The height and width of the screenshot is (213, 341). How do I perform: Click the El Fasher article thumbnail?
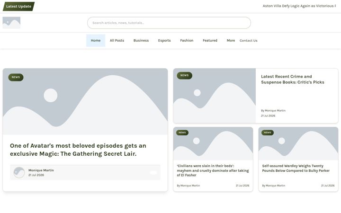coord(213,144)
